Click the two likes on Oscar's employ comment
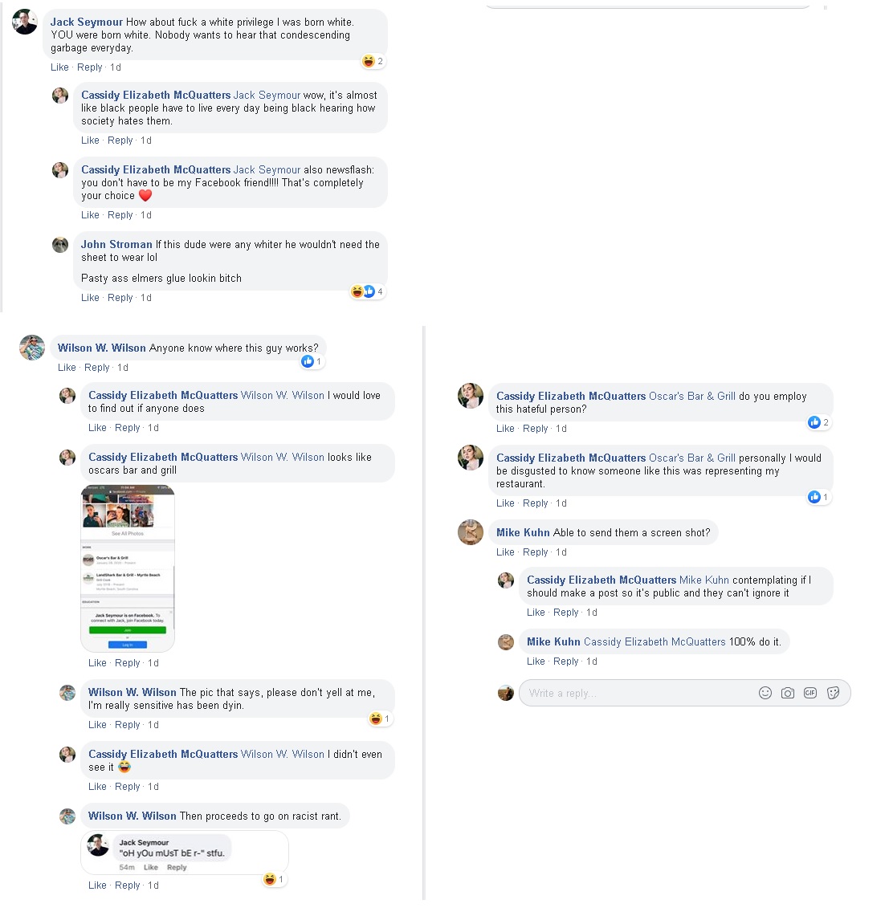Viewport: 889px width, 916px height. coord(818,422)
